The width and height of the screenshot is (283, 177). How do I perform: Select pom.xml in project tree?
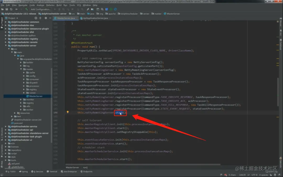(x=17, y=123)
